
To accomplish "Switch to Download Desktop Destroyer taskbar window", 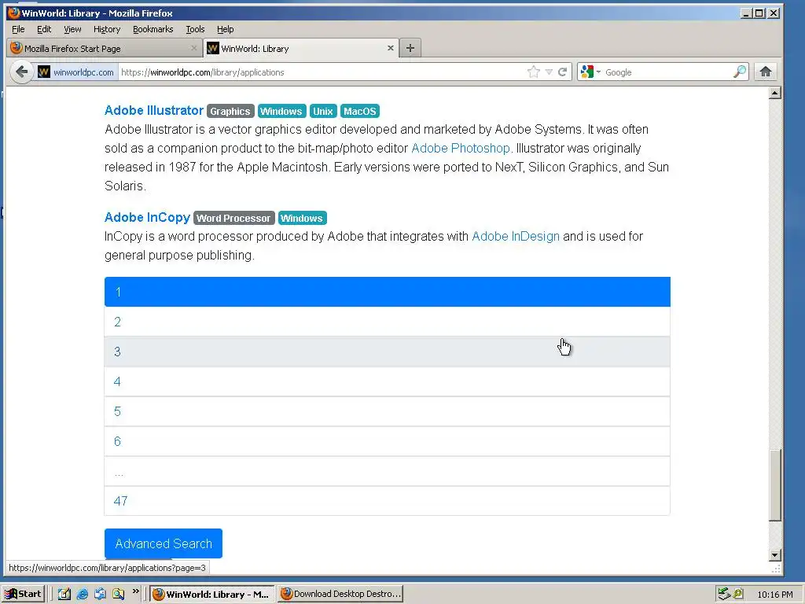I will (340, 594).
